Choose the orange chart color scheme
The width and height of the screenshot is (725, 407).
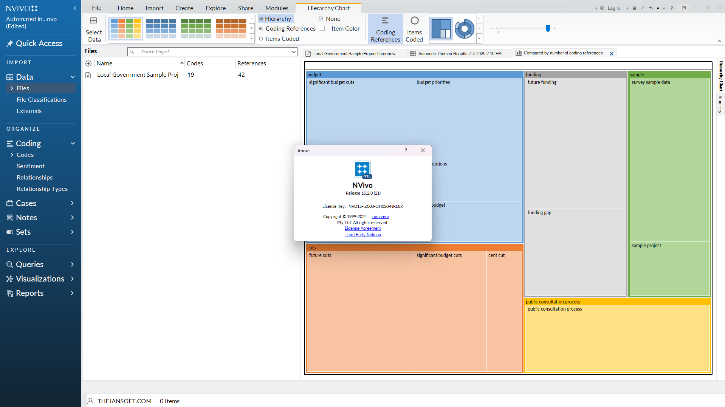tap(231, 28)
